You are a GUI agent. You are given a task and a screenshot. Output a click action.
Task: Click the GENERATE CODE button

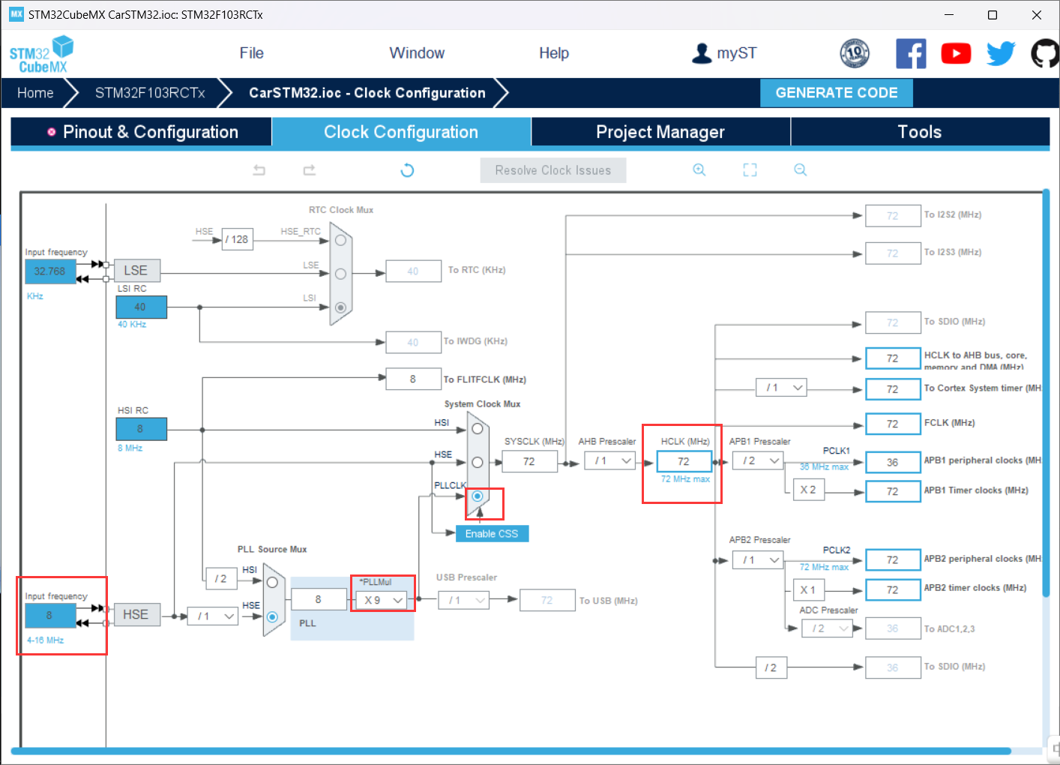click(837, 93)
